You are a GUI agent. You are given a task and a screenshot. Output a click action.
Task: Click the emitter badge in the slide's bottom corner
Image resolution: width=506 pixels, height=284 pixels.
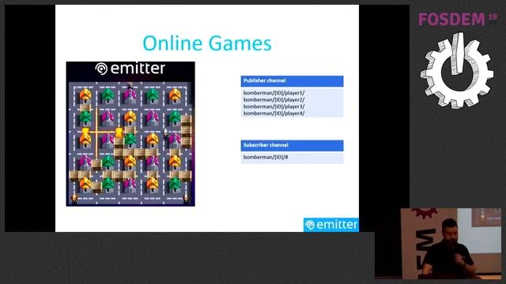(x=330, y=224)
